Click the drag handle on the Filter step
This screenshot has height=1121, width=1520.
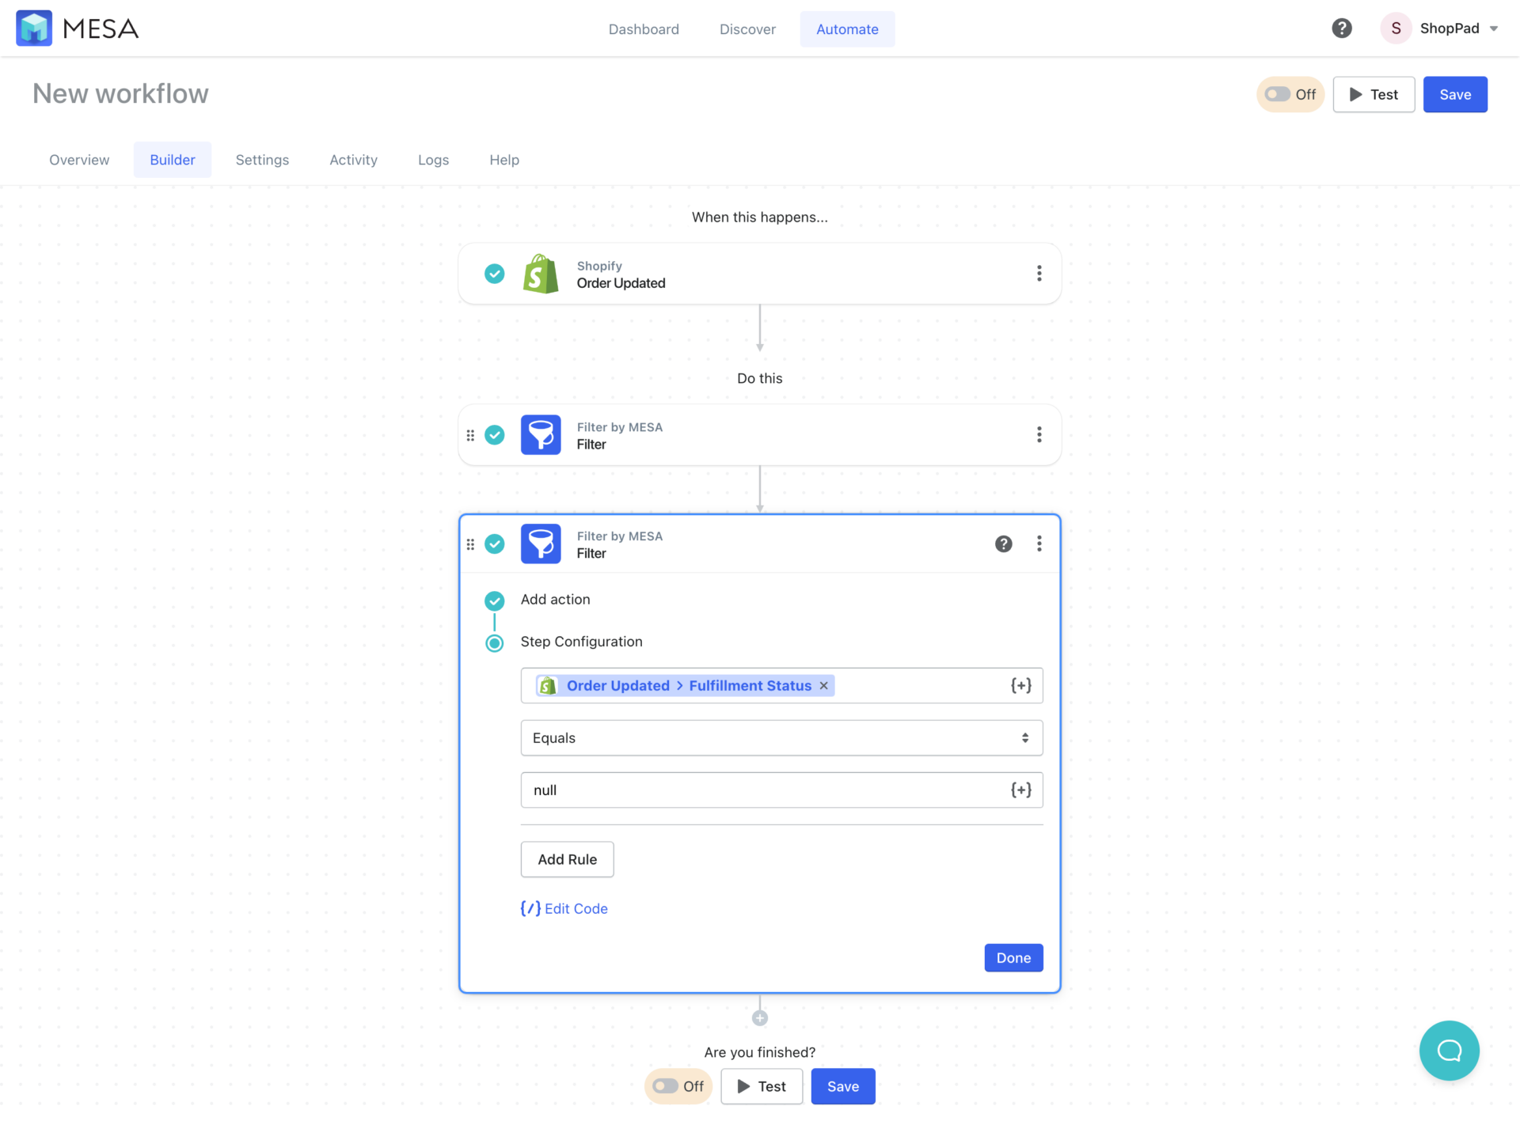click(470, 434)
